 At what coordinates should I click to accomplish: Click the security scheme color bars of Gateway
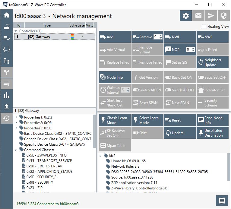[x=72, y=37]
